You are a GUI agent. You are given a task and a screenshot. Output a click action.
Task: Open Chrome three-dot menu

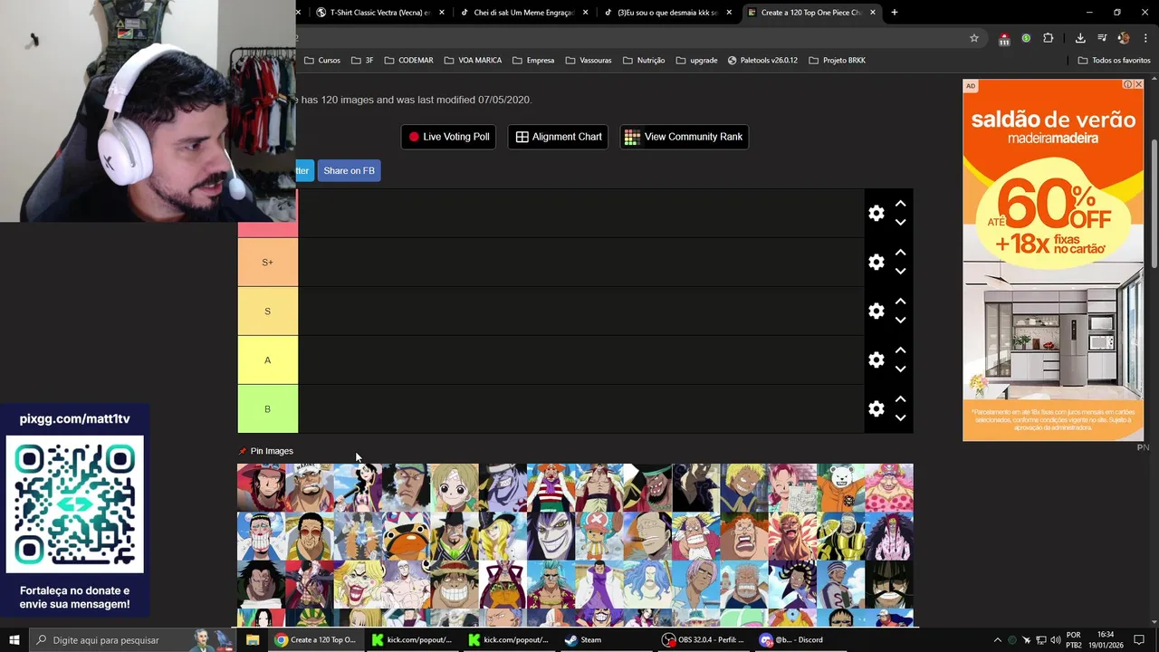tap(1146, 38)
